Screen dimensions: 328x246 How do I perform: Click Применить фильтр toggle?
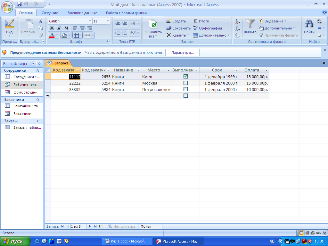click(x=278, y=35)
